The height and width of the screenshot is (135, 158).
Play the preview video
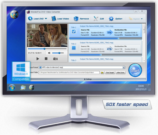click(x=38, y=59)
